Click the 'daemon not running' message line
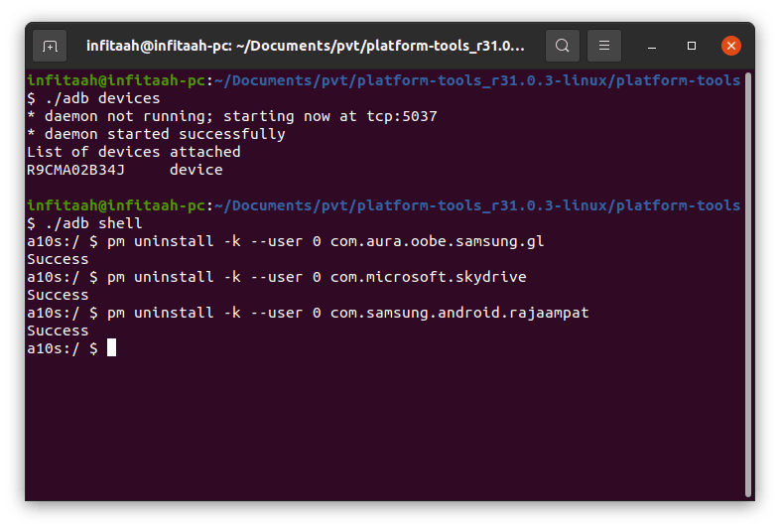 pos(232,116)
